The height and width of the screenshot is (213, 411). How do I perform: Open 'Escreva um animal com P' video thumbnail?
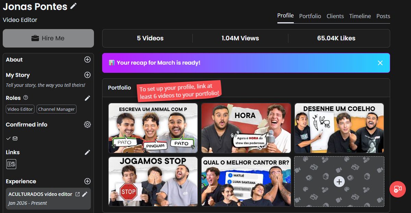pyautogui.click(x=153, y=128)
